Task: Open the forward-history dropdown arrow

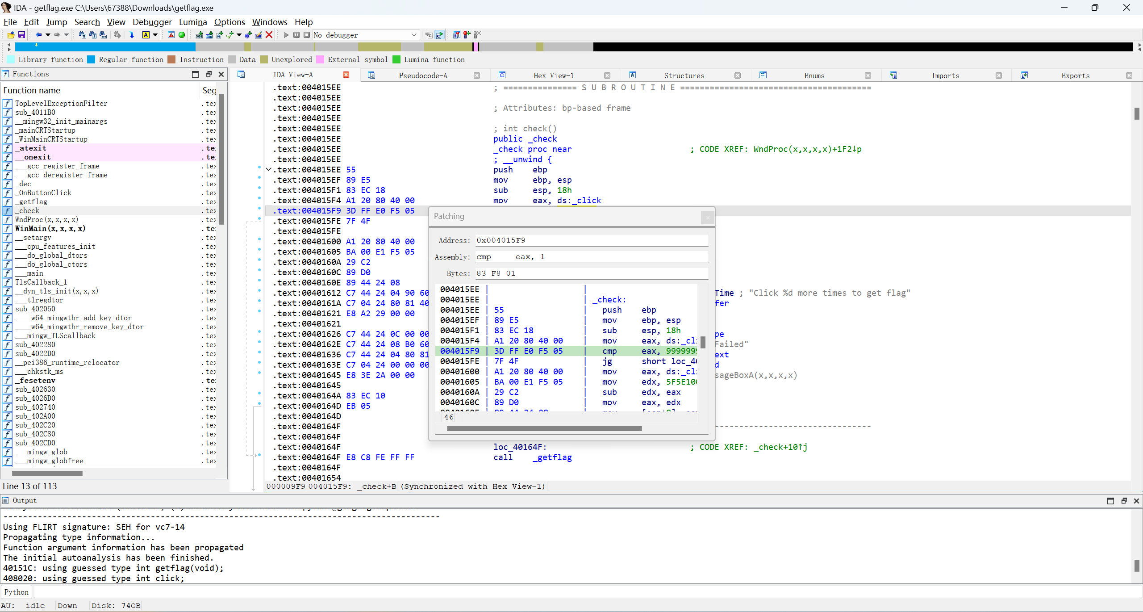Action: coord(67,35)
